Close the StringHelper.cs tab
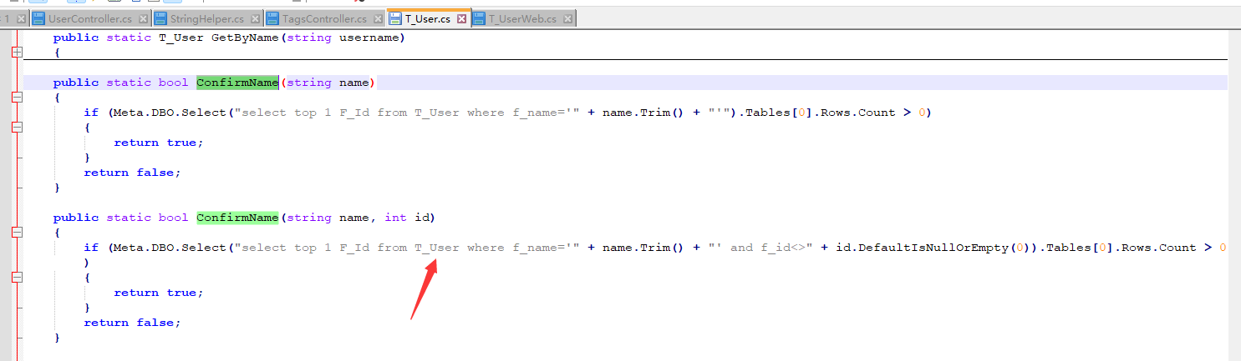1241x361 pixels. 255,18
